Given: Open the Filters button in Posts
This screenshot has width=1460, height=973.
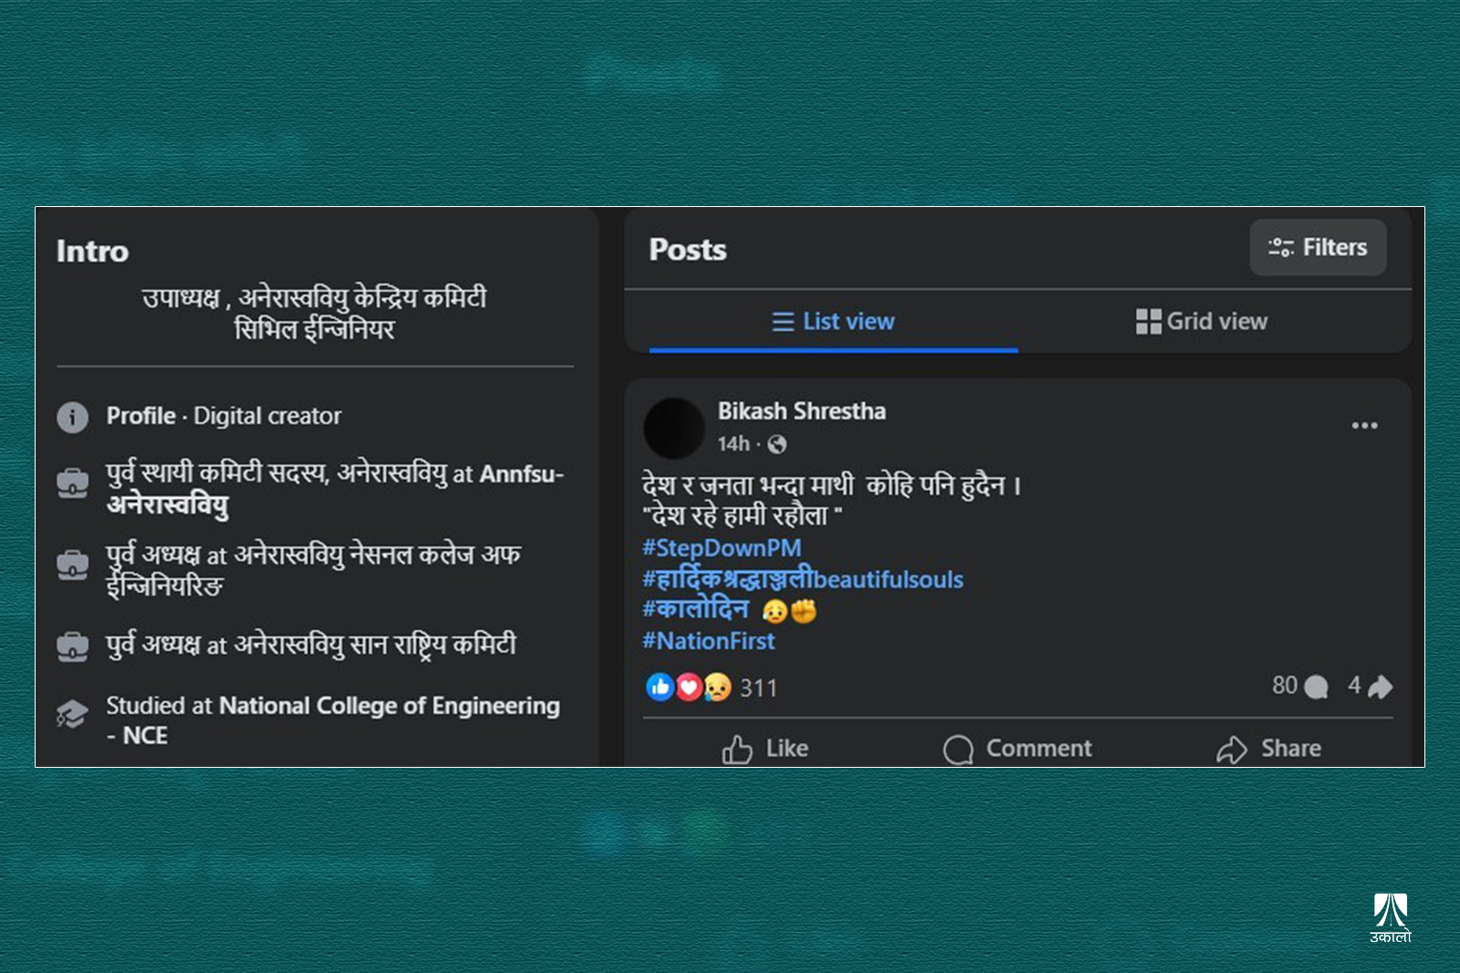Looking at the screenshot, I should [x=1318, y=247].
